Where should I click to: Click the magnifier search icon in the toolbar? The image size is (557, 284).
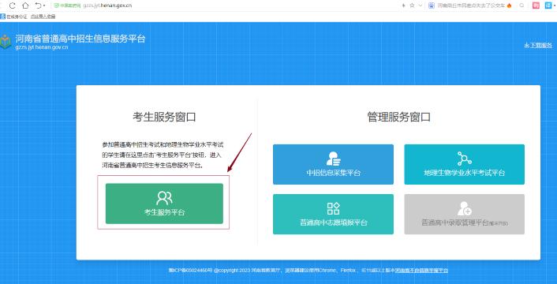pyautogui.click(x=521, y=6)
